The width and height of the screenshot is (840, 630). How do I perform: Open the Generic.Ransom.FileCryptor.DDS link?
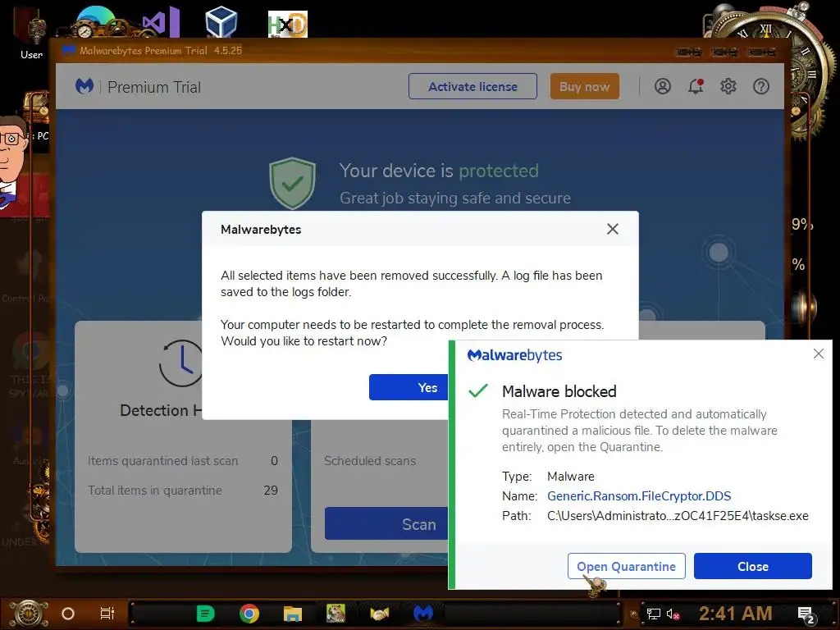click(x=638, y=496)
